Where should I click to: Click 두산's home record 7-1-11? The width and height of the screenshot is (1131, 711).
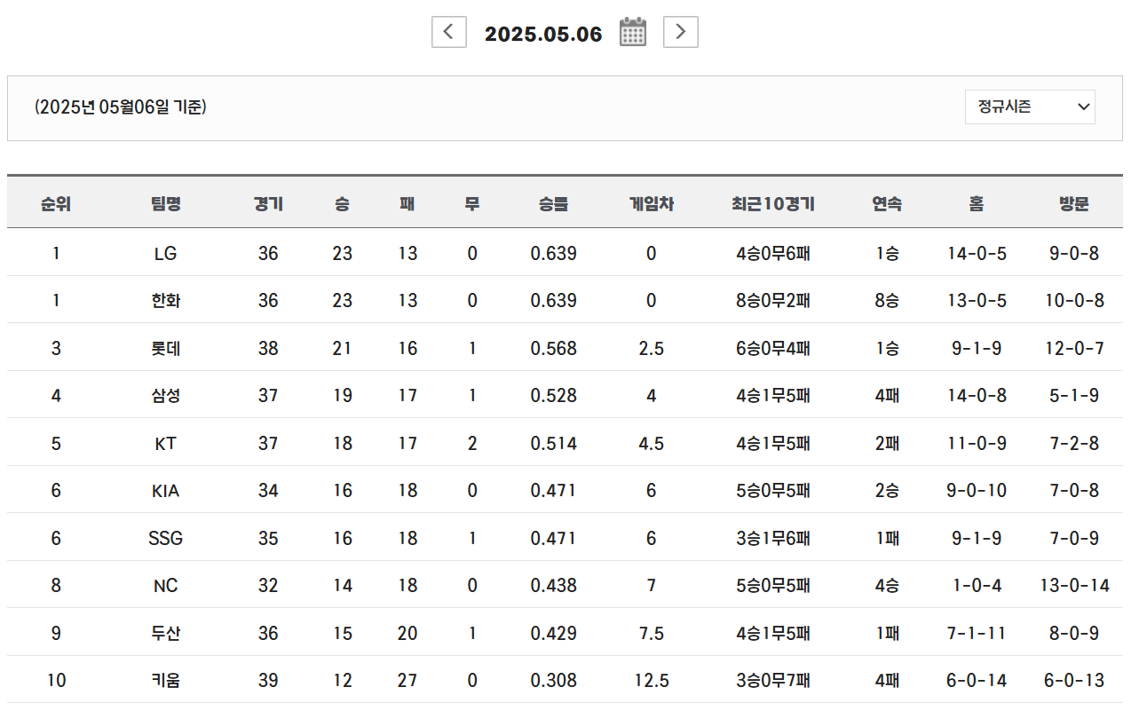pyautogui.click(x=977, y=634)
